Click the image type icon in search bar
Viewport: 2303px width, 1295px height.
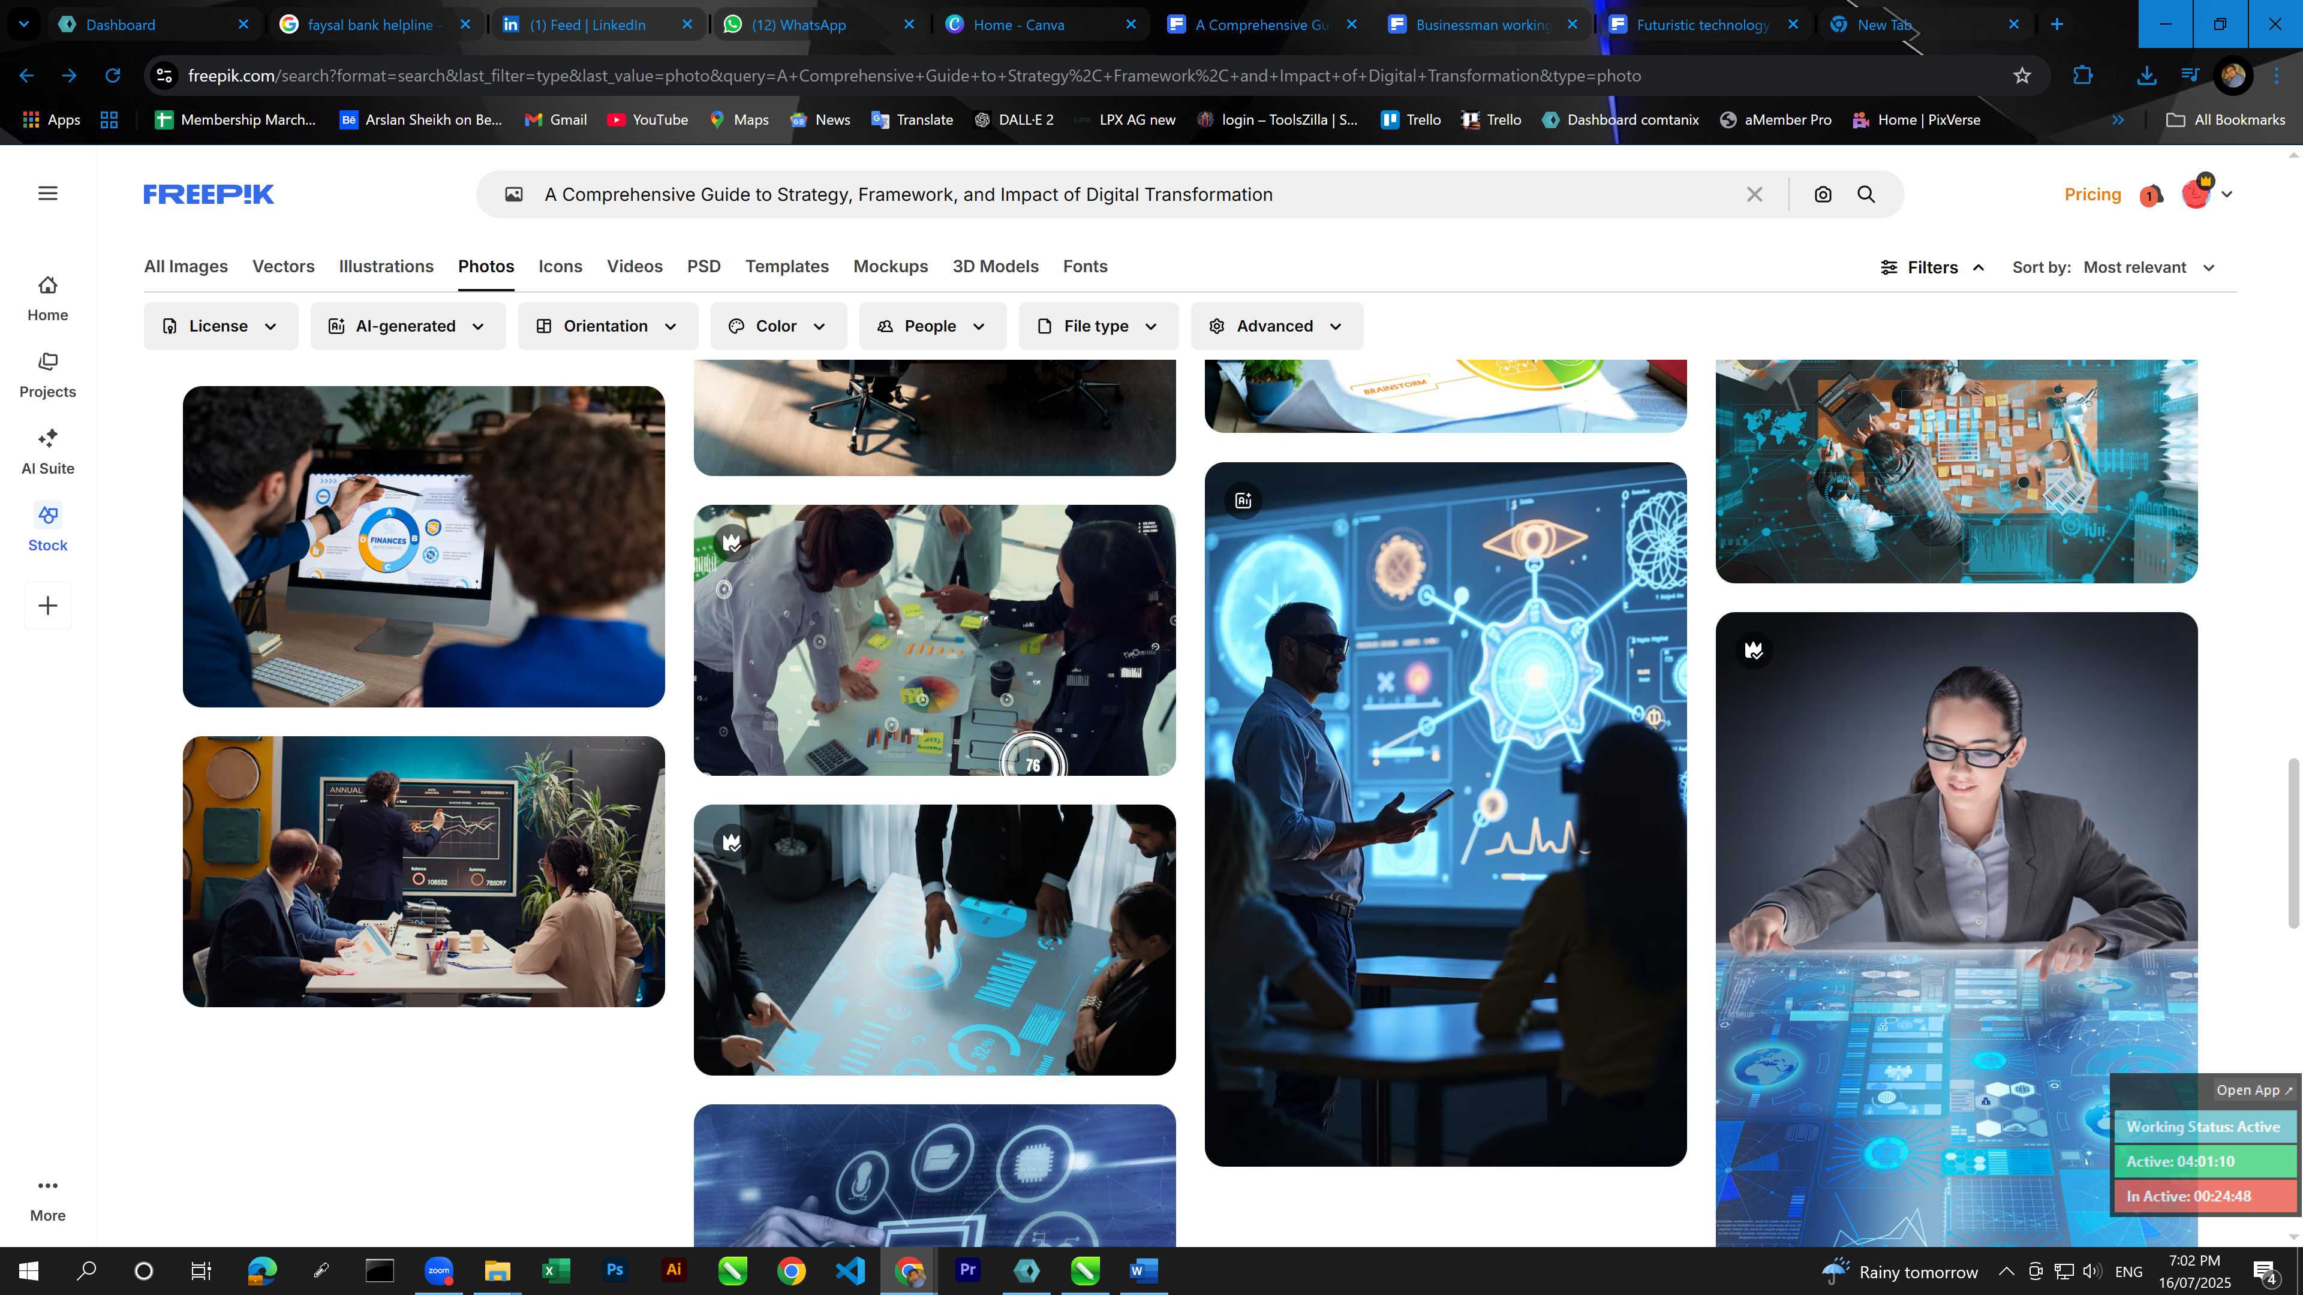[514, 194]
